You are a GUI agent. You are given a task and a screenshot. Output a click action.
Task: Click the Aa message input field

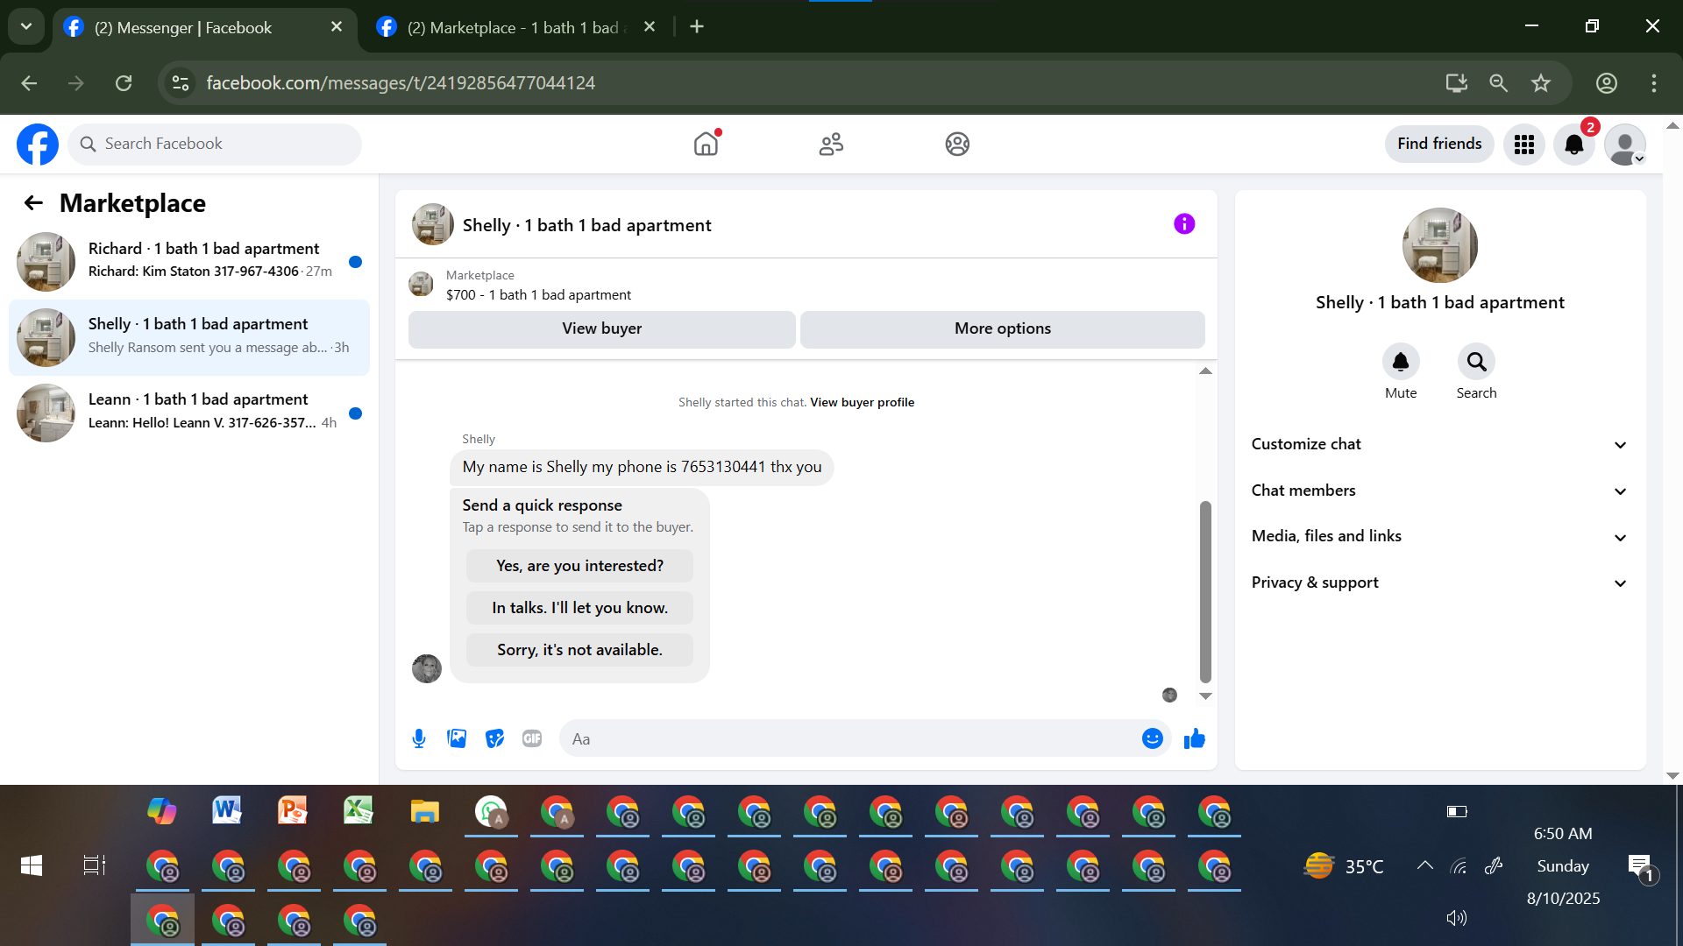(850, 738)
